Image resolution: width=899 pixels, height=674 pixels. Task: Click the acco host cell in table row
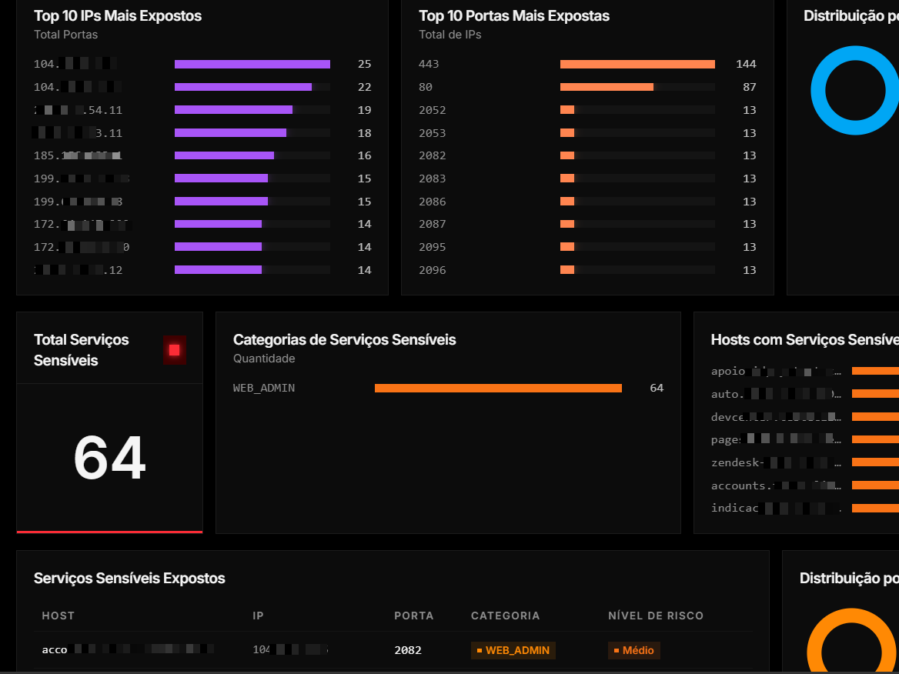tap(128, 650)
